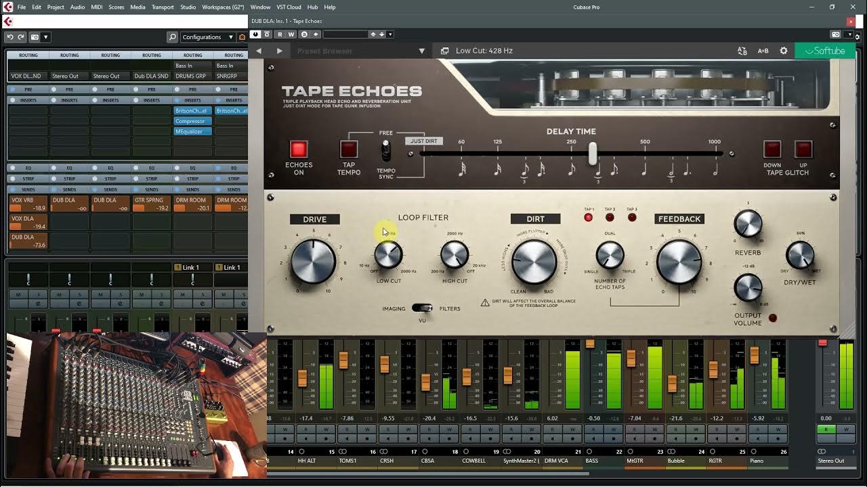Click the Tap Tempo button
Viewport: 867px width, 487px height.
coord(349,149)
